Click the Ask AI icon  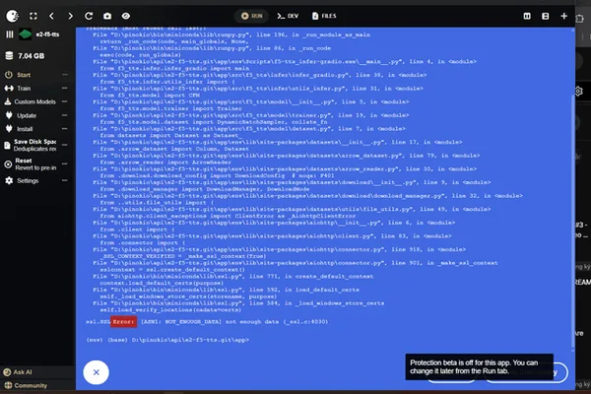[x=7, y=372]
